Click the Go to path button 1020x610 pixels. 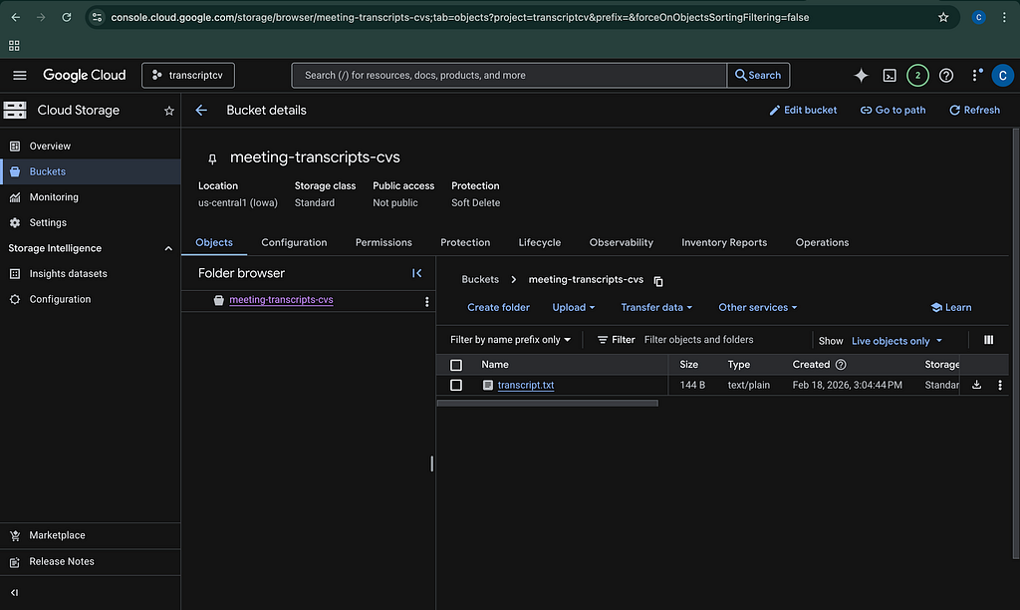[892, 110]
